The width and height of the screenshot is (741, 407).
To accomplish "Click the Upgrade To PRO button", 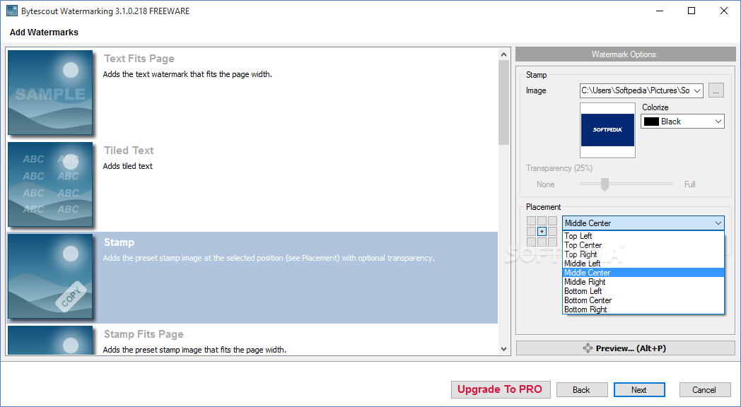I will click(x=501, y=389).
